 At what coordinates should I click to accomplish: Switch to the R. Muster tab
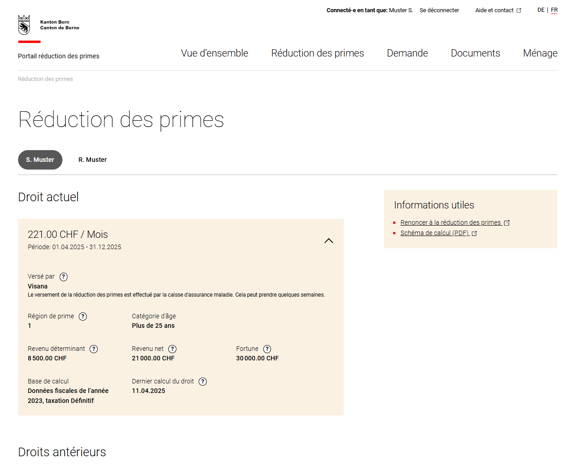[92, 160]
